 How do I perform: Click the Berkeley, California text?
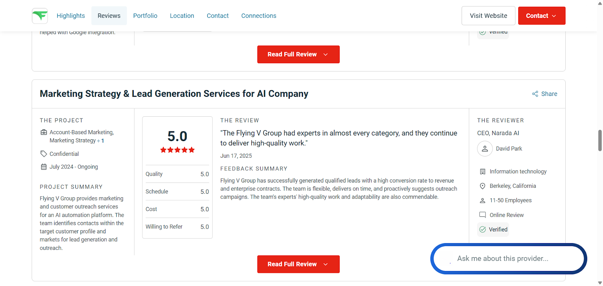pos(513,186)
